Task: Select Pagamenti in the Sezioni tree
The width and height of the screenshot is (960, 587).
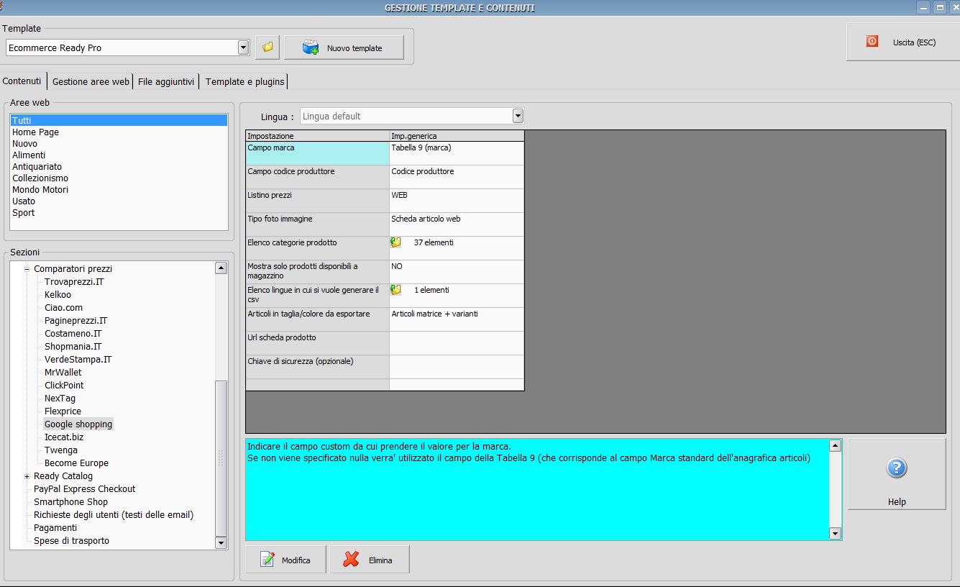Action: point(55,528)
